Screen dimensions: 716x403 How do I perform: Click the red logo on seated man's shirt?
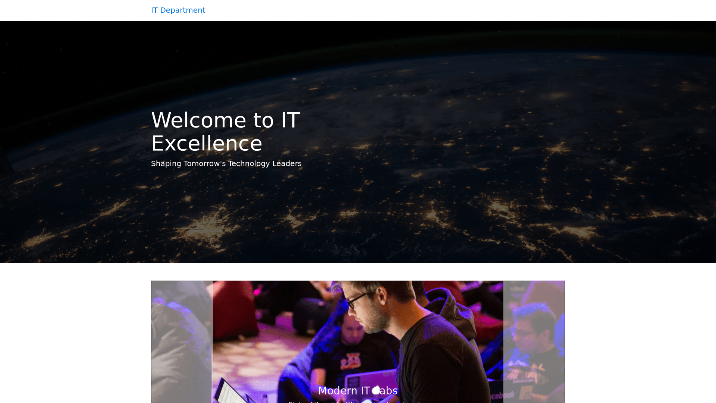click(x=351, y=361)
